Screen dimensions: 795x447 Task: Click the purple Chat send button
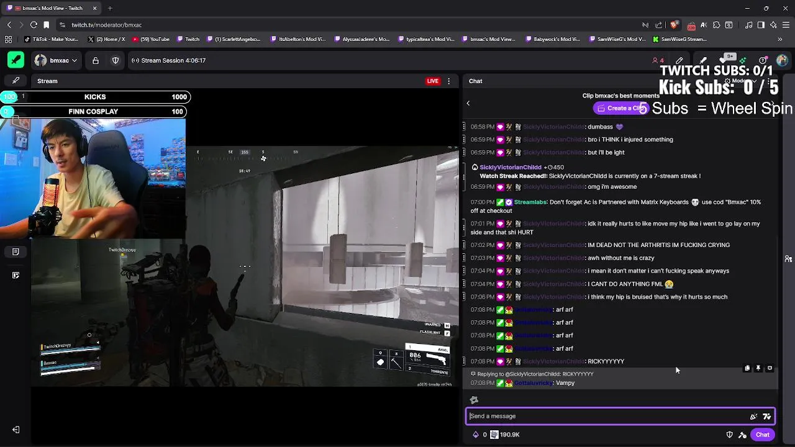762,435
